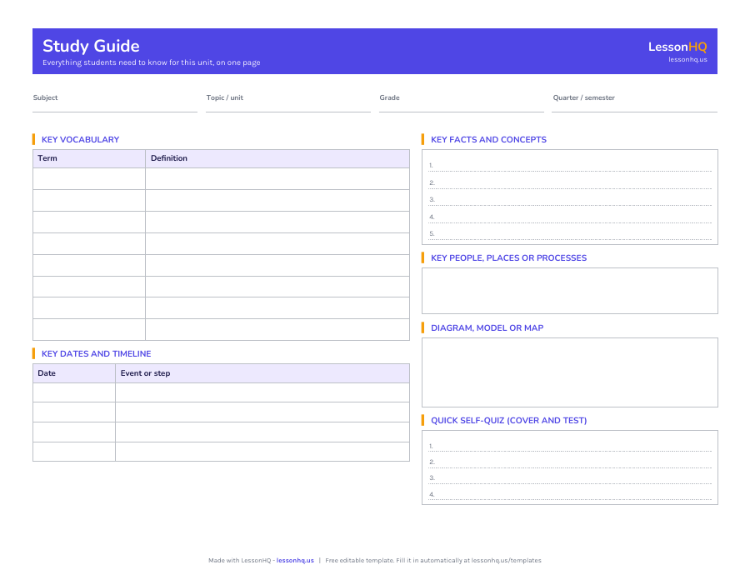Click line 5 in Key Facts and Concepts
The image size is (750, 580).
pos(570,234)
